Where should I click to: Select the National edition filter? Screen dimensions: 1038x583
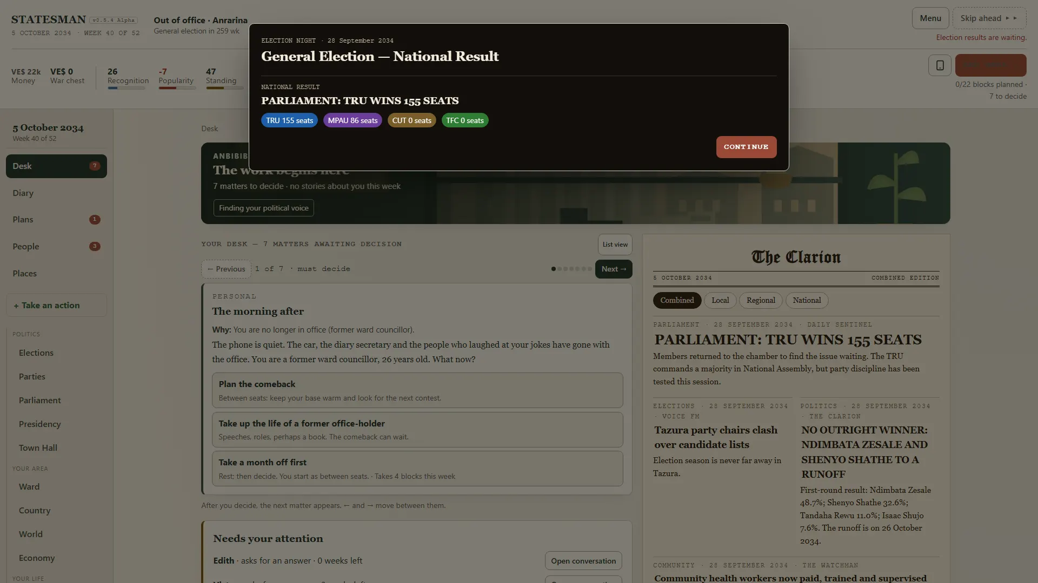pos(807,301)
